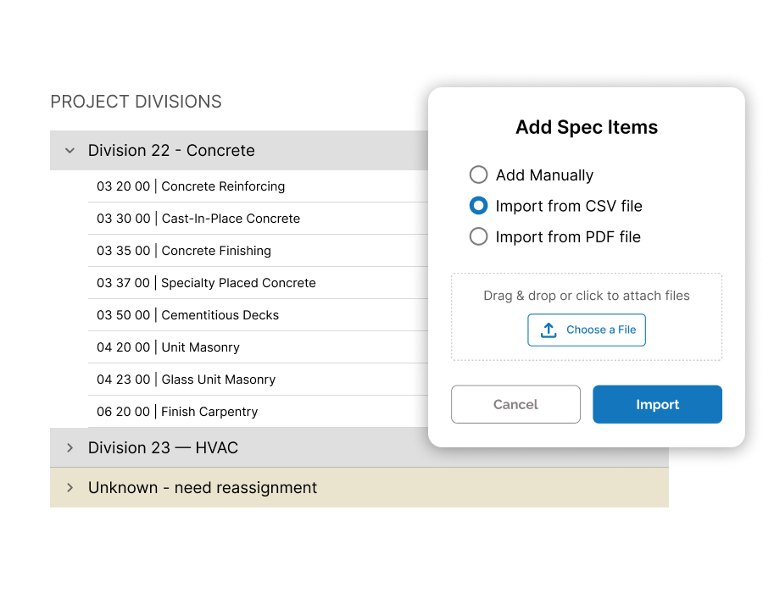Viewport: 763px width, 610px height.
Task: Open 03 30 00 Cast-In-Place Concrete row
Action: [258, 219]
